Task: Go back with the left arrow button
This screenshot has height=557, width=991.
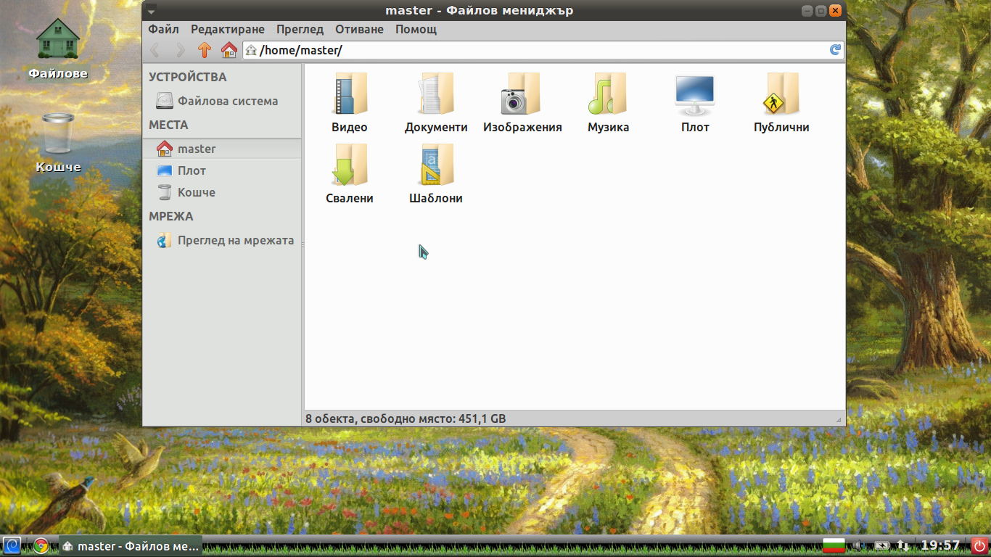Action: click(x=155, y=50)
